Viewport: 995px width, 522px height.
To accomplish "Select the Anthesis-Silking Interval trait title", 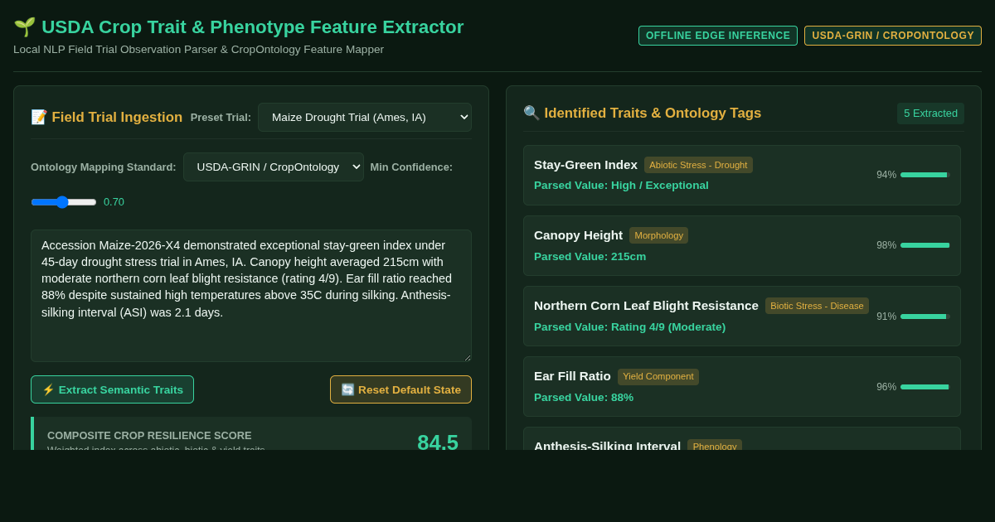I will (x=607, y=446).
